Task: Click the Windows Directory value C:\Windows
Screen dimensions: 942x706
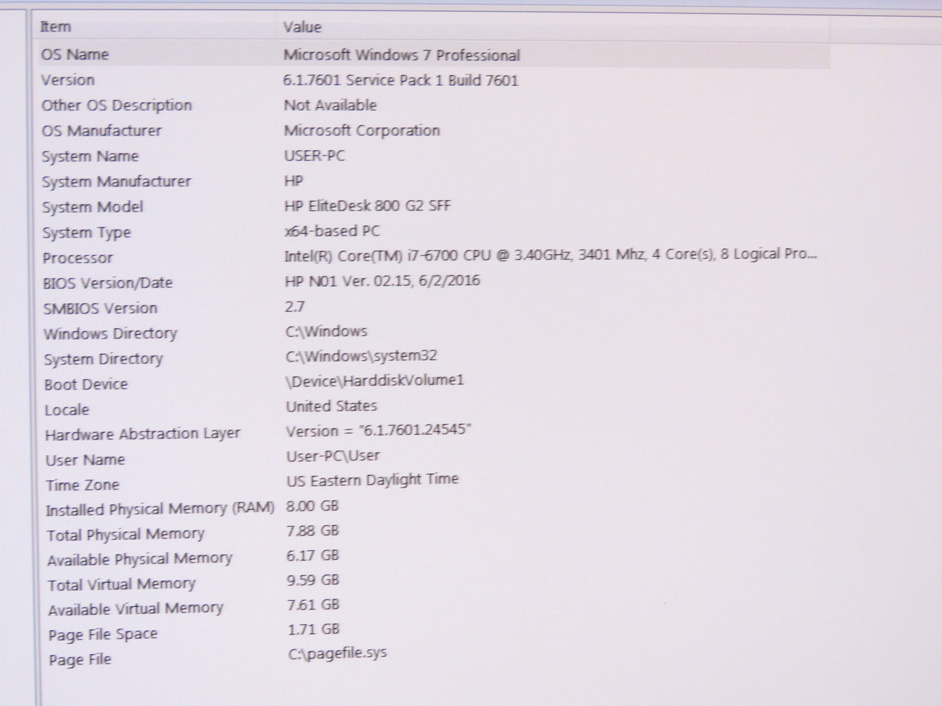Action: point(326,332)
